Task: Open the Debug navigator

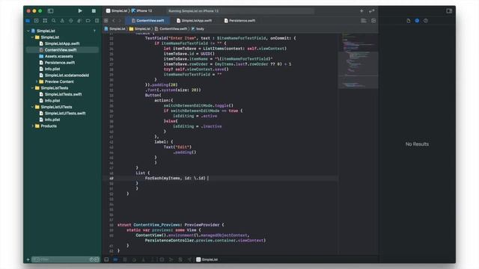Action: pyautogui.click(x=79, y=21)
